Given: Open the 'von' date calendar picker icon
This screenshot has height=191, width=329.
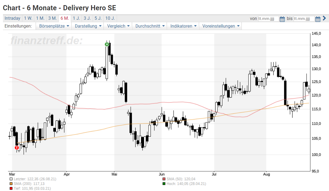Looking at the screenshot, I should pos(282,19).
